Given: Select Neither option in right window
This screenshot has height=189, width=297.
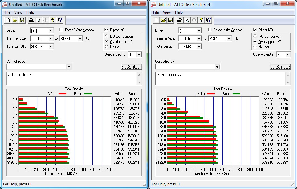Looking at the screenshot, I should pos(255,47).
